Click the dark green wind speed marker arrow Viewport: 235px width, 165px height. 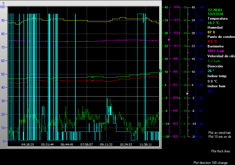(179, 98)
